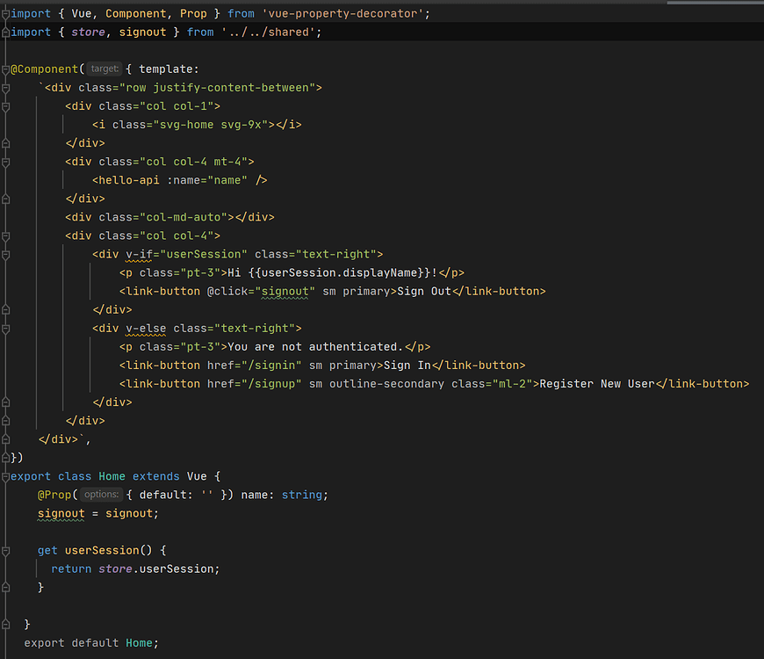Click the v-else directive attribute

[145, 328]
